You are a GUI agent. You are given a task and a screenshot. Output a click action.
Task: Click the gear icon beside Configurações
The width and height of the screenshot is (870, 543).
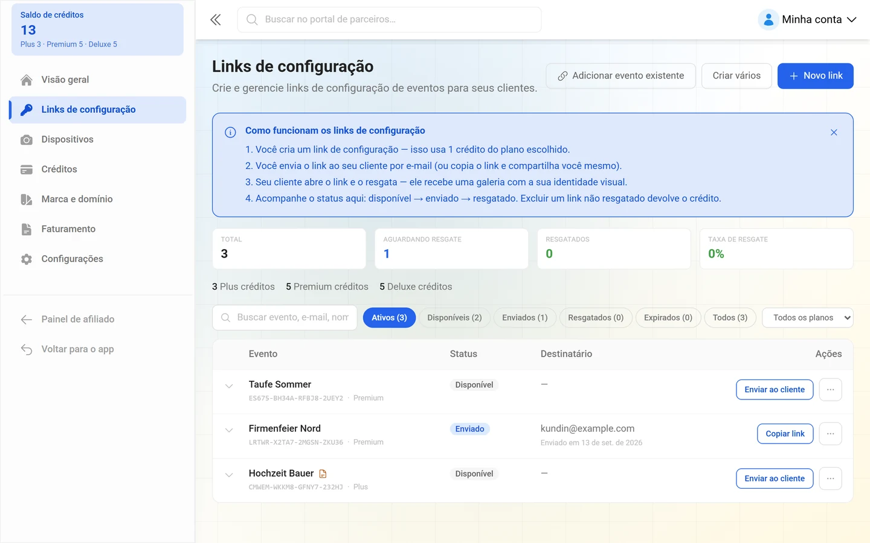(27, 259)
